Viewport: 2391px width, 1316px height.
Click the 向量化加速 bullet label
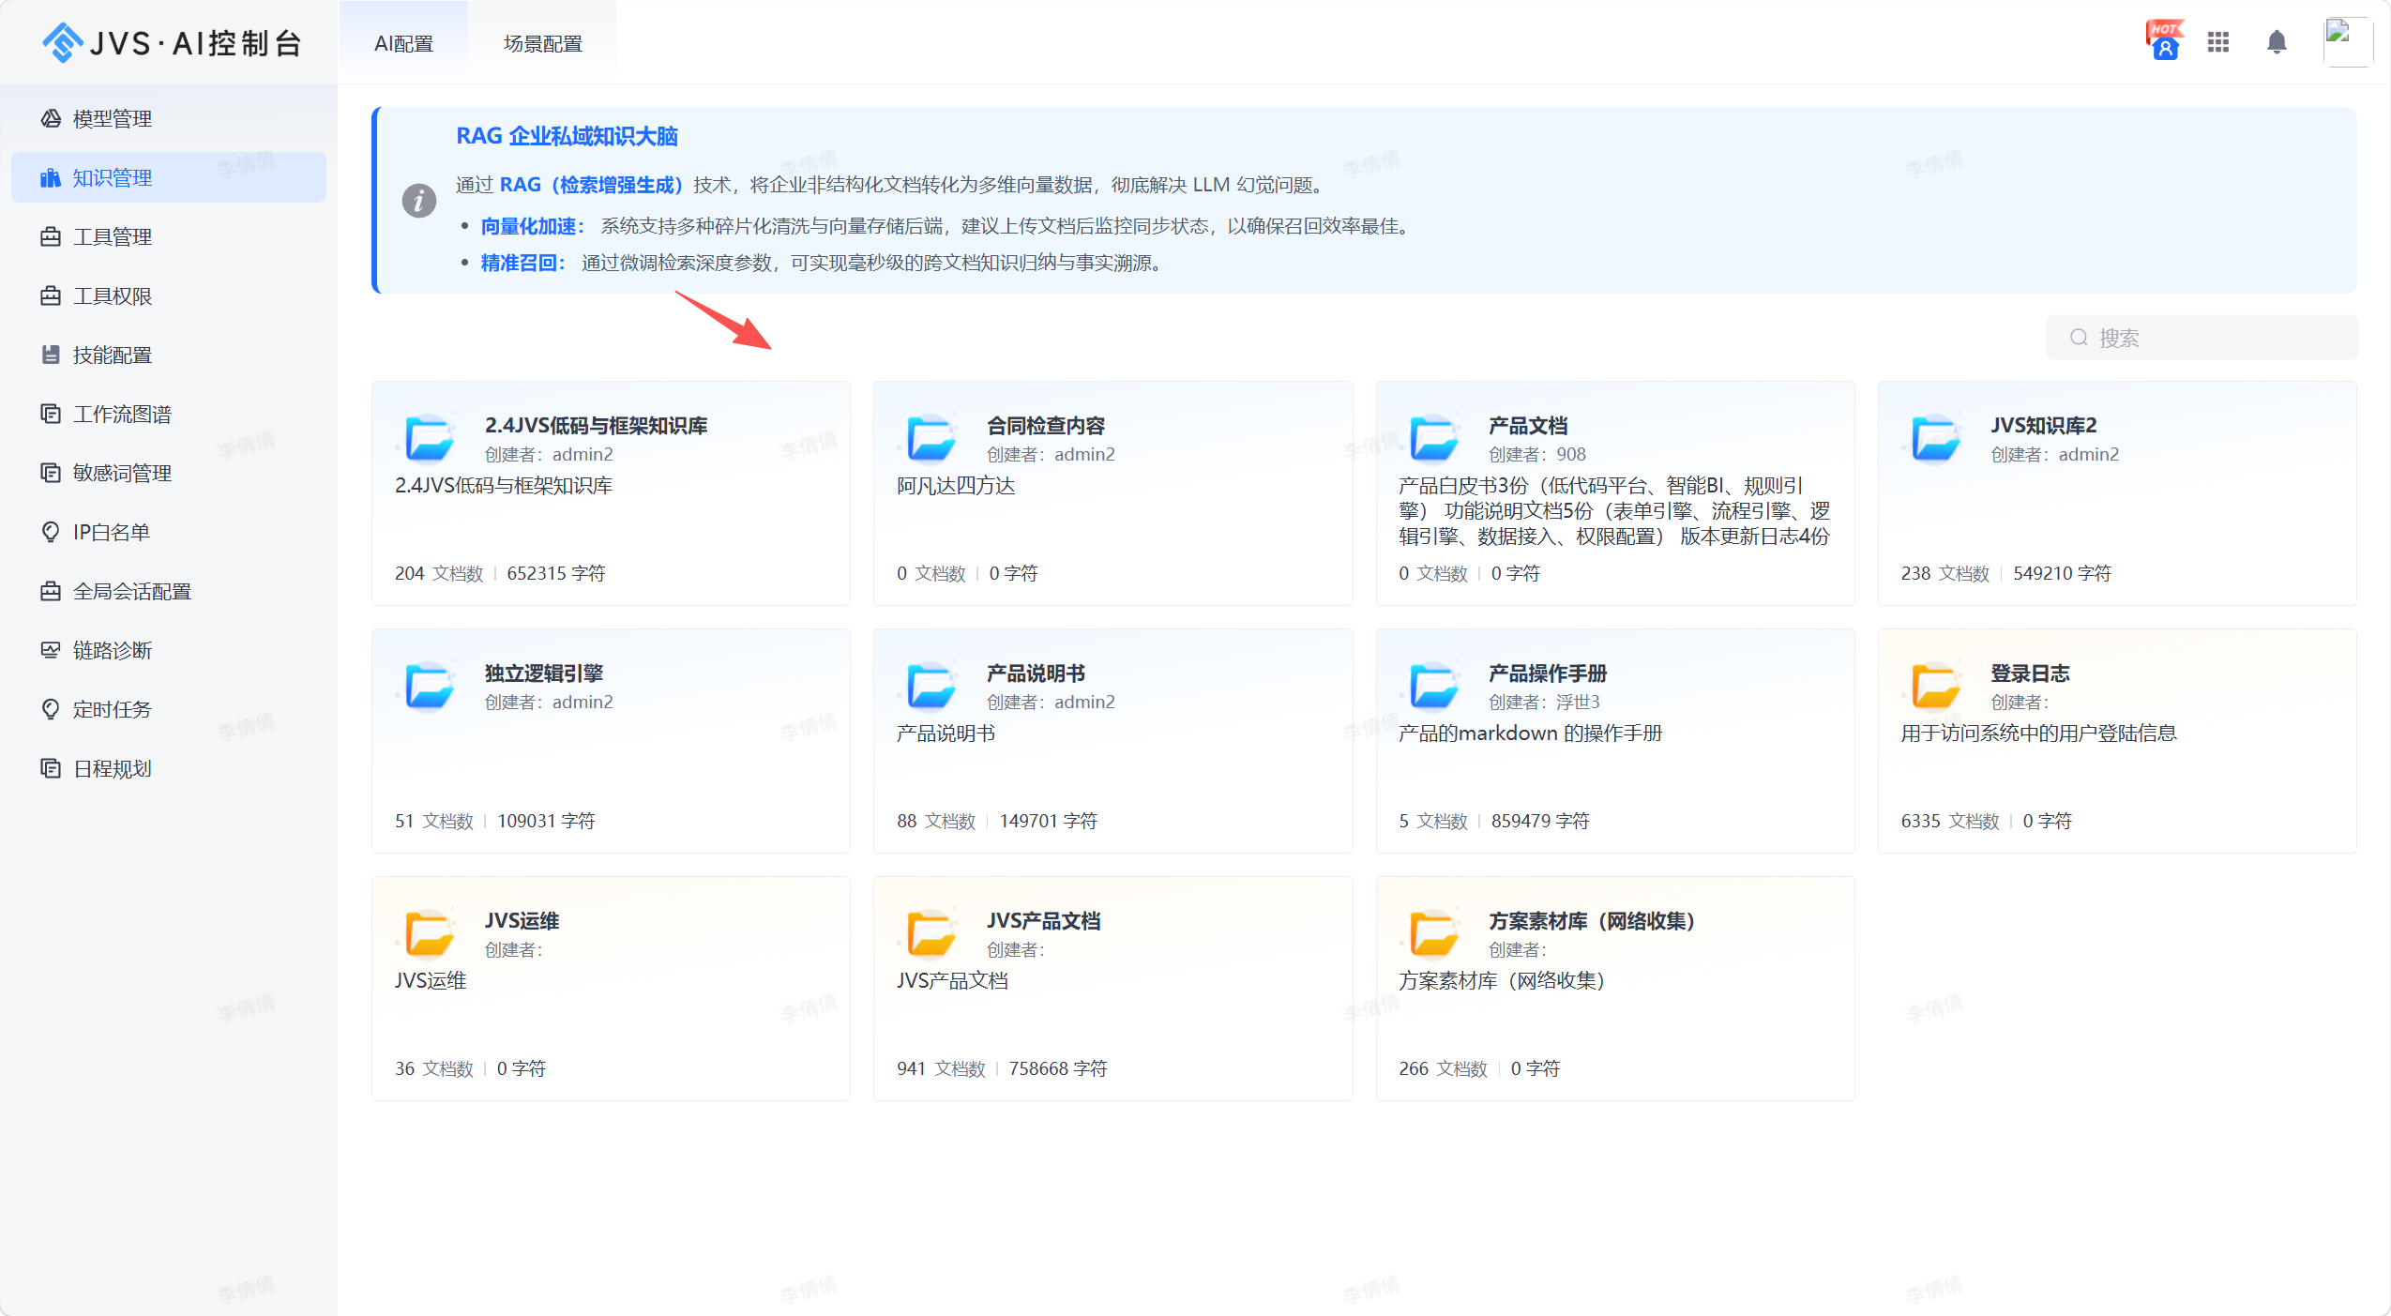pyautogui.click(x=533, y=226)
